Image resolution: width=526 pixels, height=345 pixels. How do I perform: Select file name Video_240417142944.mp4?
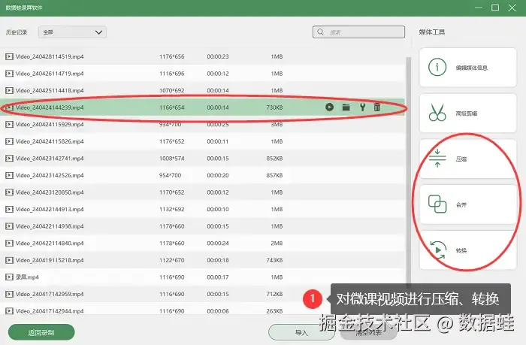click(50, 311)
